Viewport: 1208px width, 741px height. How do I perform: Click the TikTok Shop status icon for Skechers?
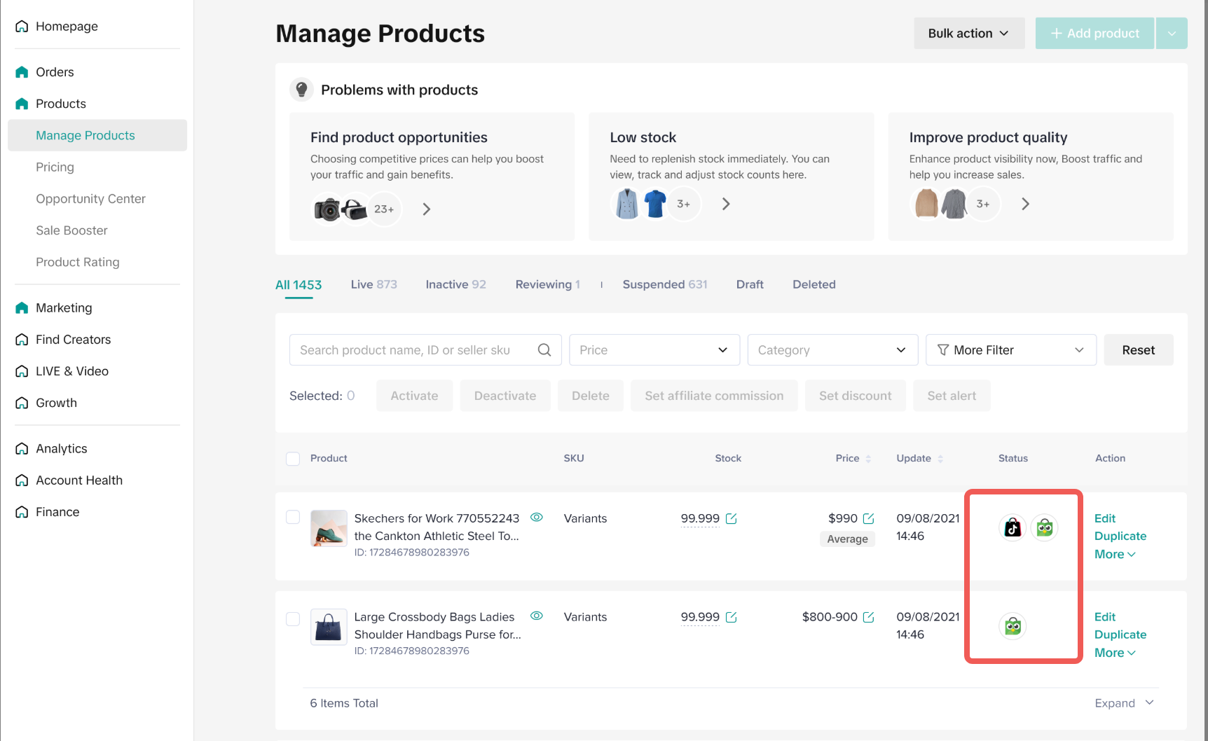tap(1013, 527)
